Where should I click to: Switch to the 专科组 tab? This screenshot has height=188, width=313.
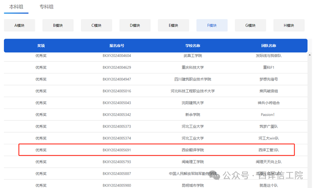coord(46,7)
